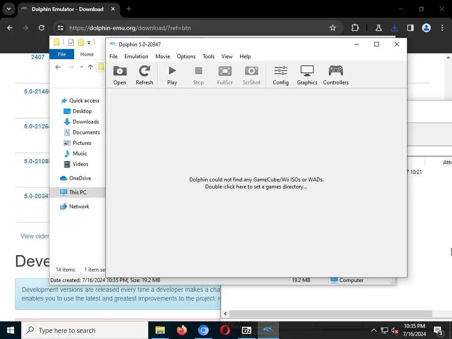Image resolution: width=452 pixels, height=339 pixels.
Task: Open a new Chrome tab
Action: [x=128, y=9]
